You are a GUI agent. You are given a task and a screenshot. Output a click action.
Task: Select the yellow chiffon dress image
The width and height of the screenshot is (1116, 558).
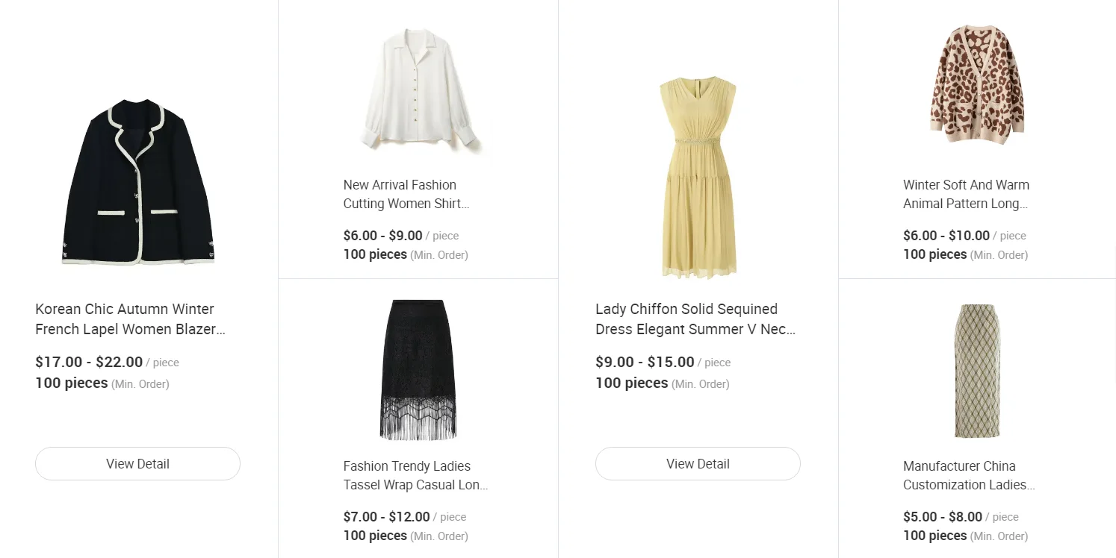(698, 178)
